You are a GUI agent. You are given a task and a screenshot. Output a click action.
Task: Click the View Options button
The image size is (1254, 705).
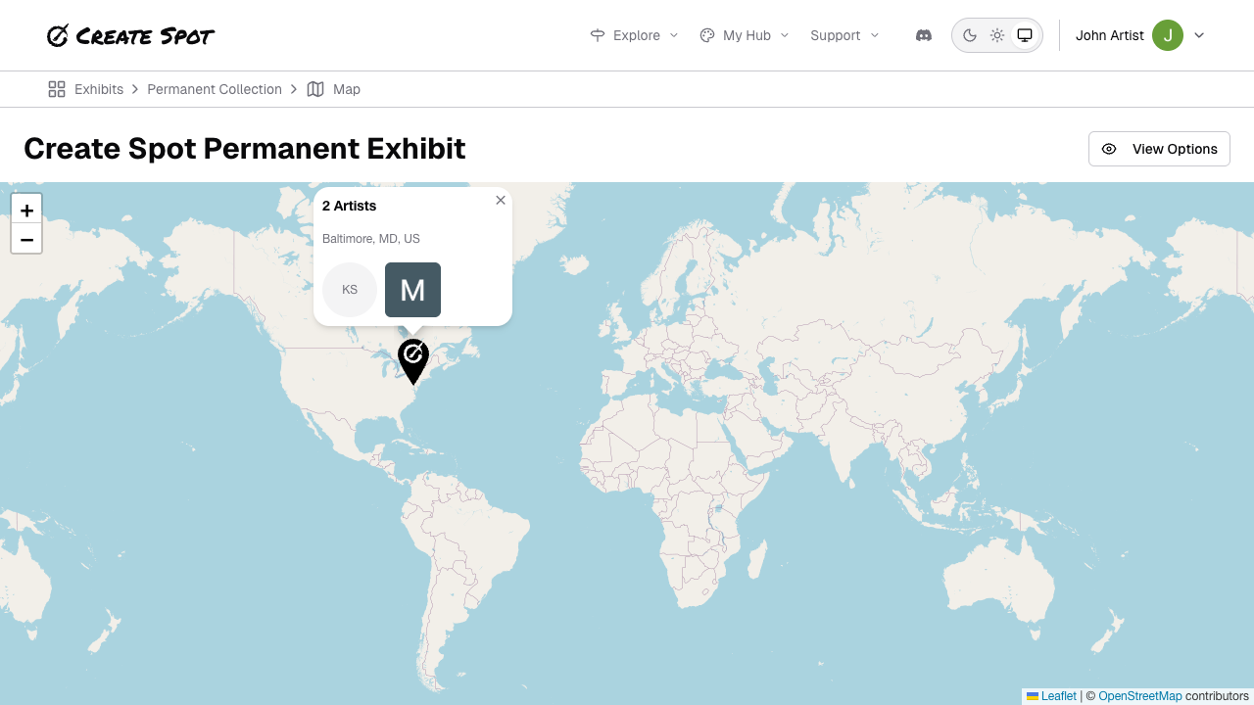[1159, 149]
